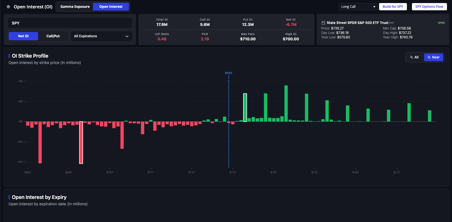Click the sun-like icon beside Open Interest (OI)
The width and height of the screenshot is (452, 222).
[x=8, y=7]
